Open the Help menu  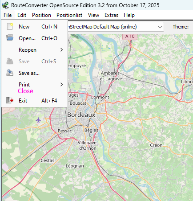129,15
